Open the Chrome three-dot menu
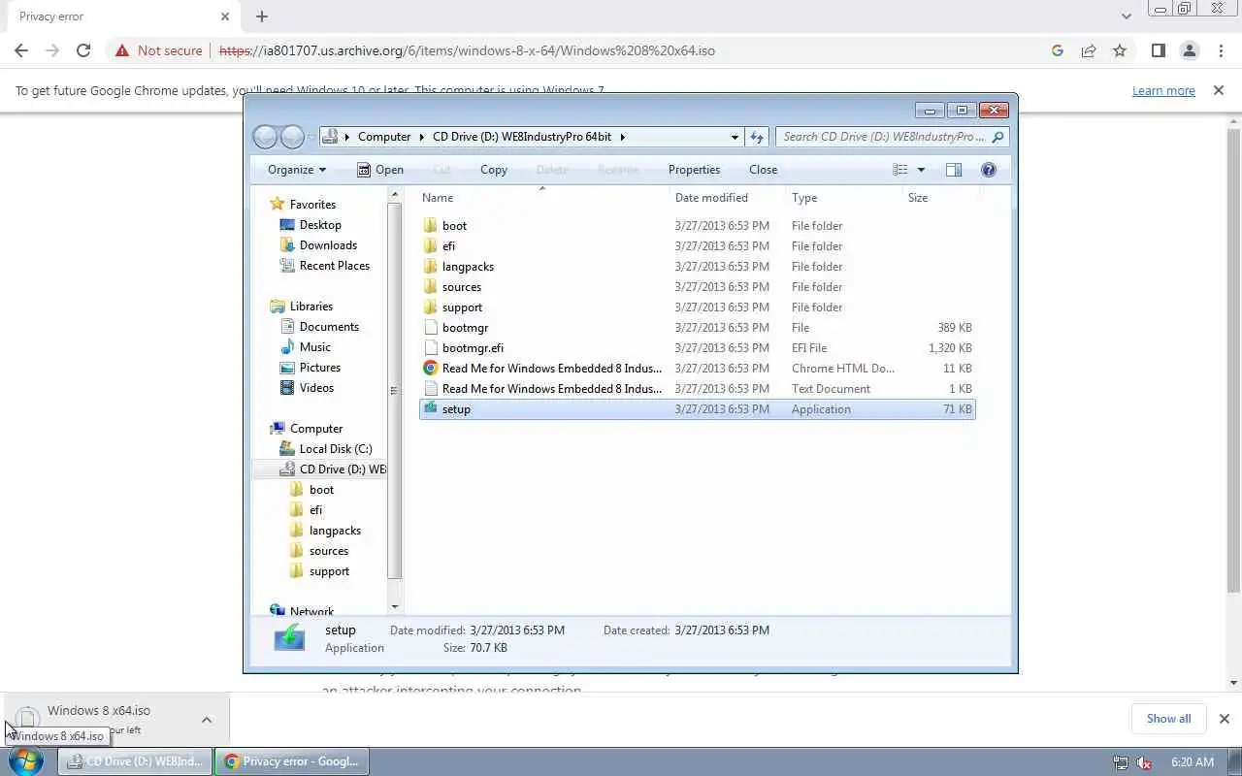 pos(1221,50)
